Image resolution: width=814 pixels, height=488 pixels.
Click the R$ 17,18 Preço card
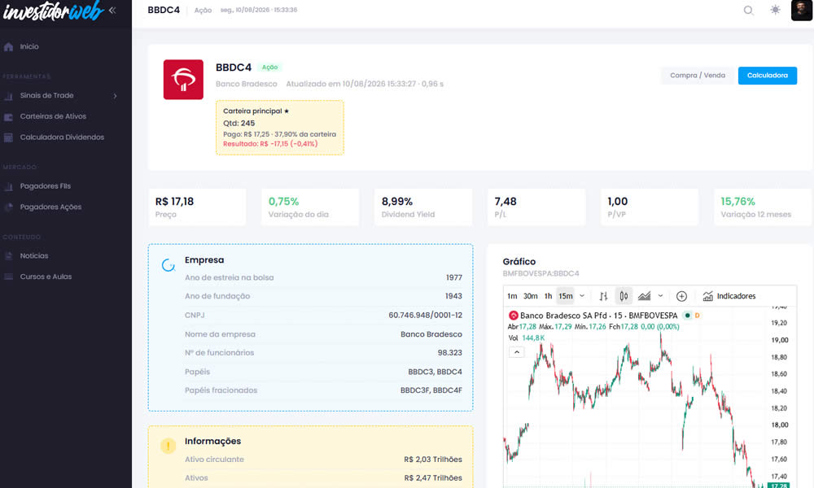tap(197, 207)
